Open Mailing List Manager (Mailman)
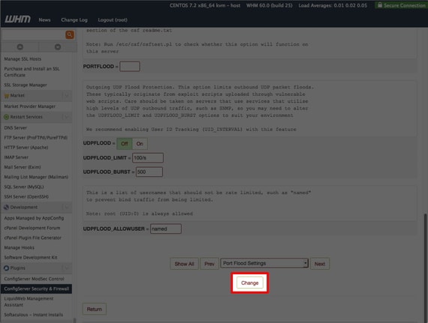428x323 pixels. pyautogui.click(x=36, y=177)
